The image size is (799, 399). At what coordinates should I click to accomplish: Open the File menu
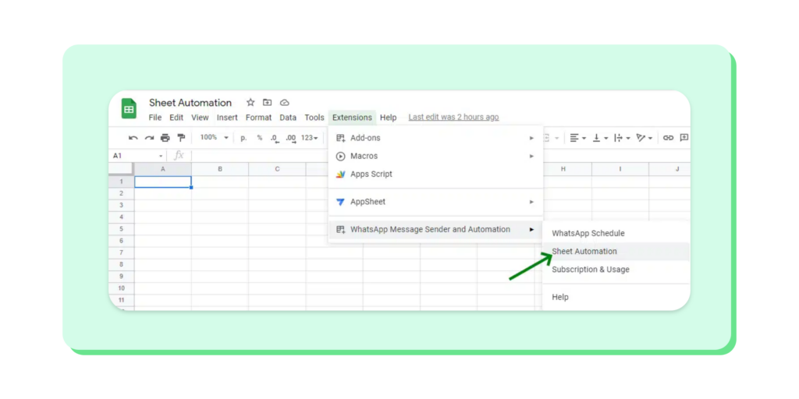point(155,118)
